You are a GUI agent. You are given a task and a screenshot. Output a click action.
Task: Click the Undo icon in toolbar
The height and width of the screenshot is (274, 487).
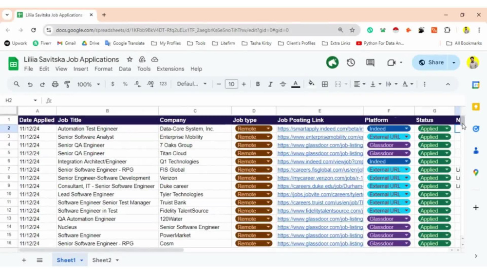pyautogui.click(x=30, y=84)
